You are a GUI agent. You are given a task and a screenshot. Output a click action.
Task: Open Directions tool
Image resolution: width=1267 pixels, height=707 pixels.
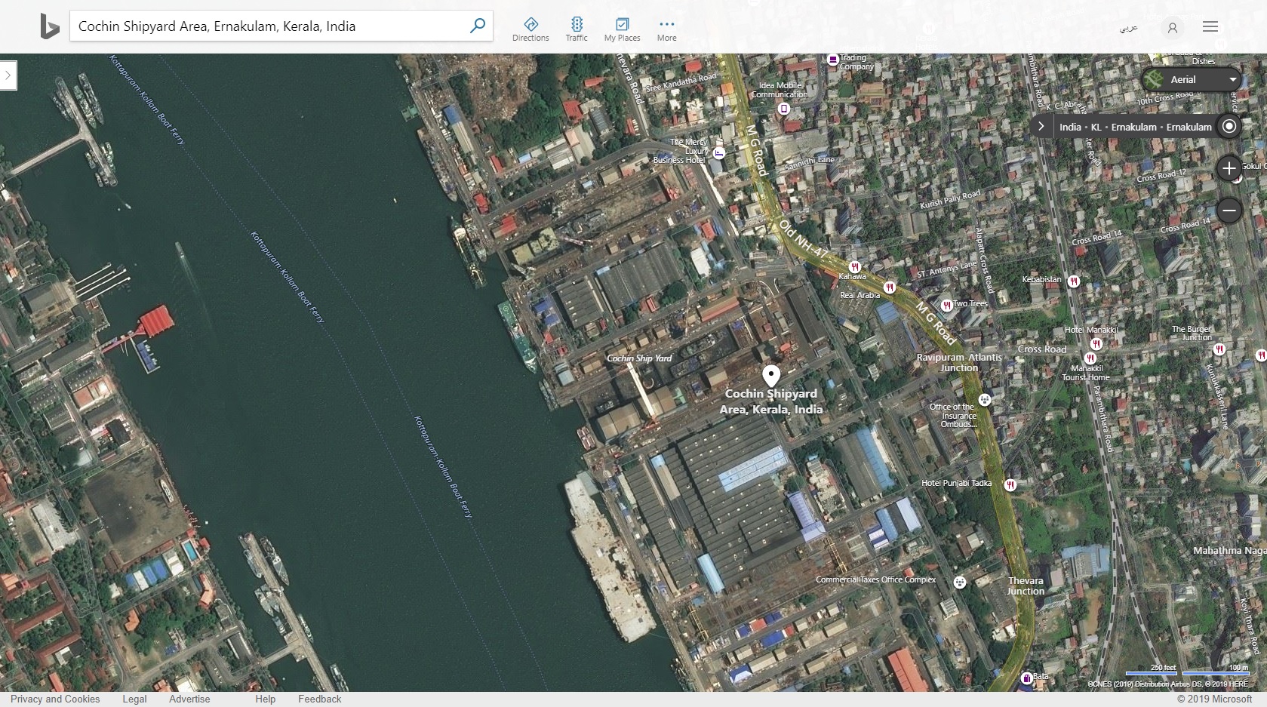tap(530, 29)
